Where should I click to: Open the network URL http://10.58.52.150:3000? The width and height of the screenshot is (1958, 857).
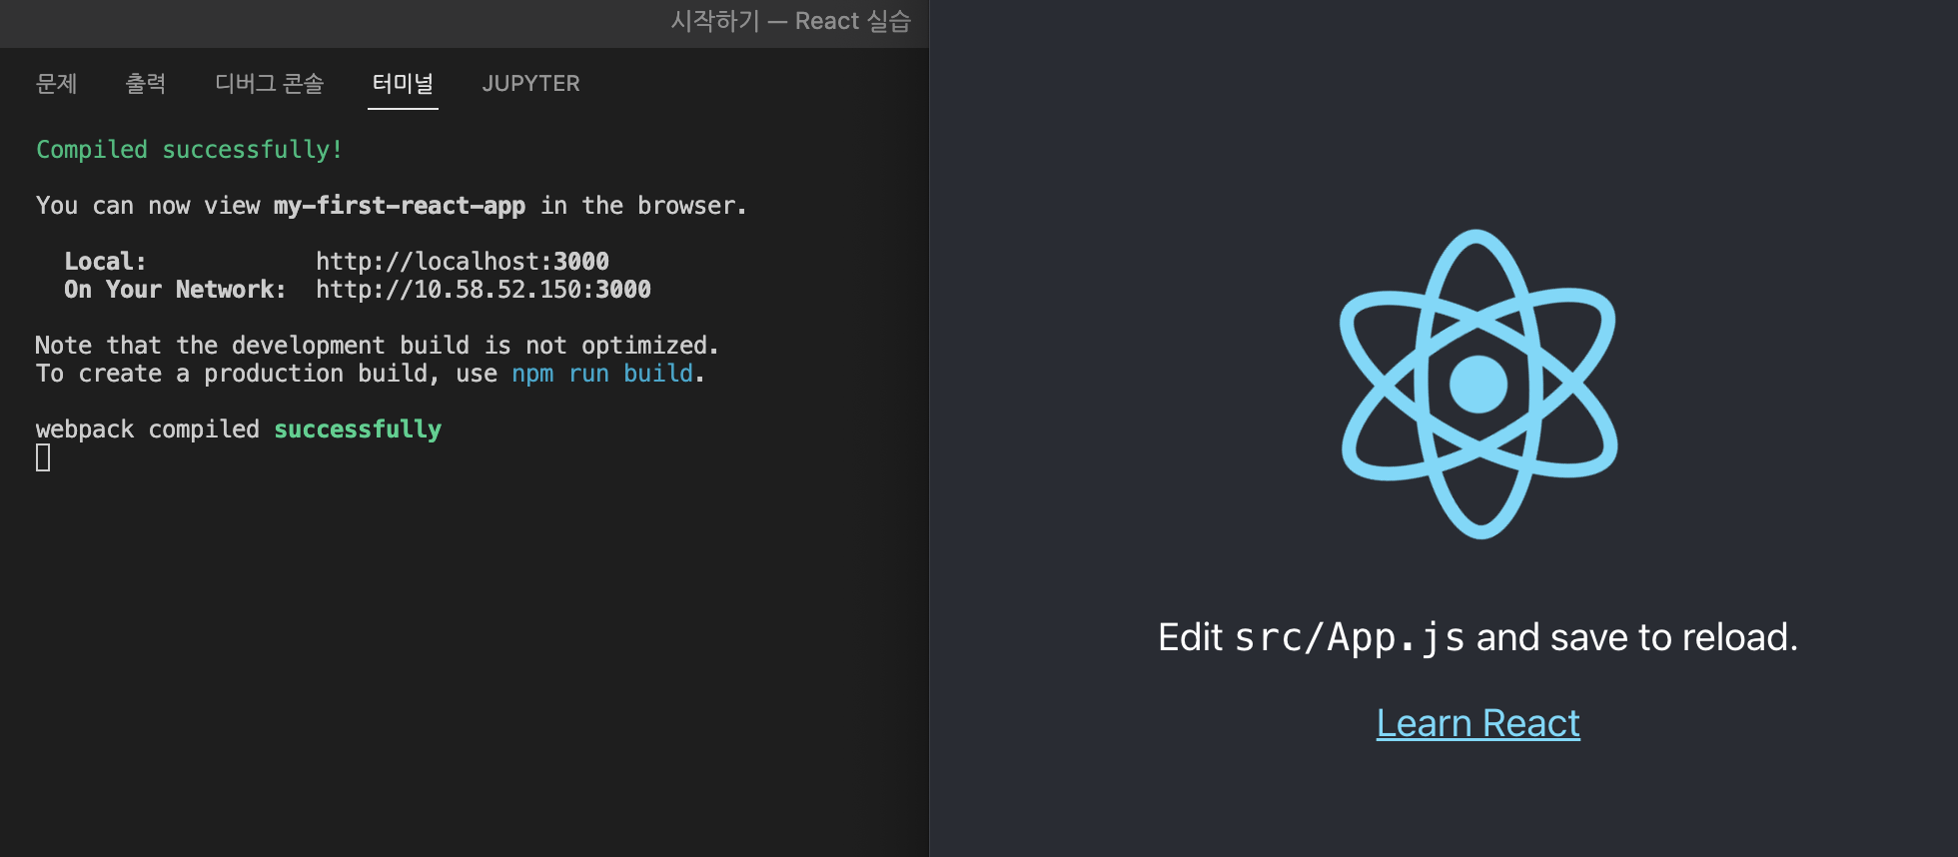pos(484,290)
